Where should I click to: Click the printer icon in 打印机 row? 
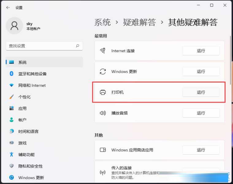103,92
